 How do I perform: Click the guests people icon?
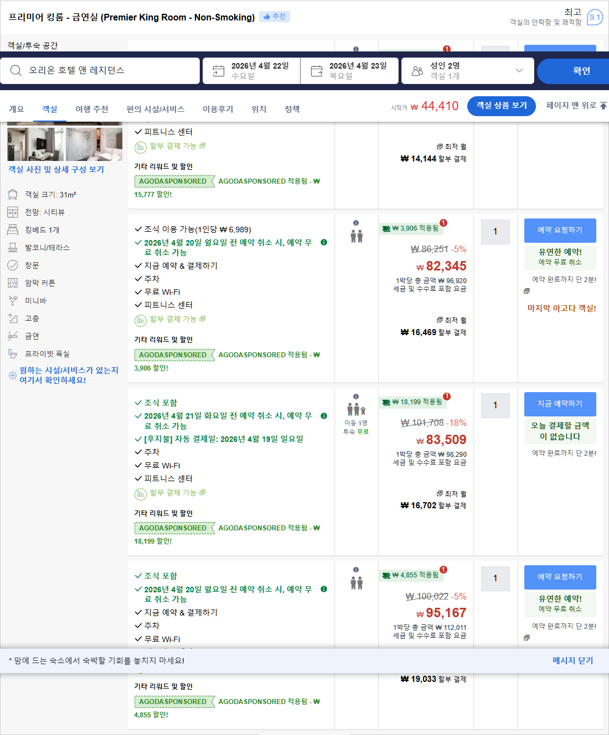(417, 70)
